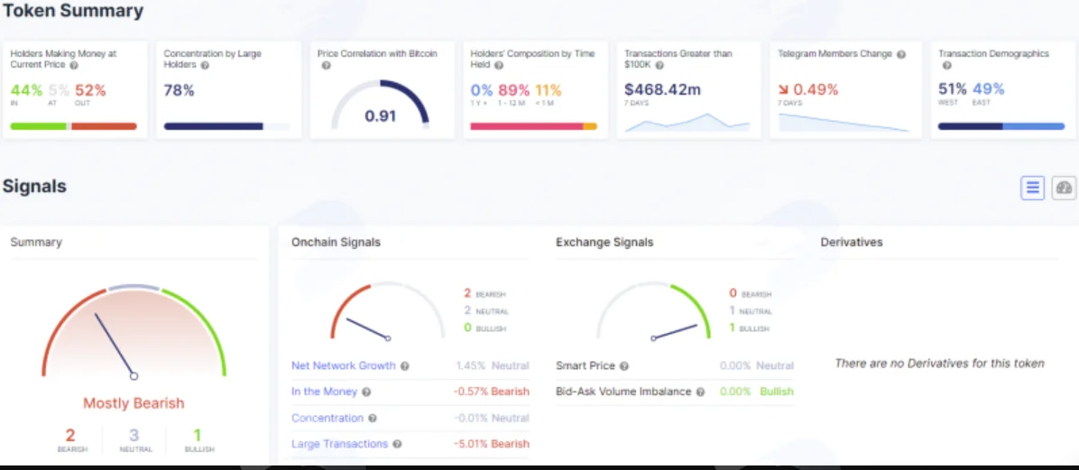Click the Mostly Bearish summary gauge
This screenshot has width=1079, height=470.
[134, 330]
